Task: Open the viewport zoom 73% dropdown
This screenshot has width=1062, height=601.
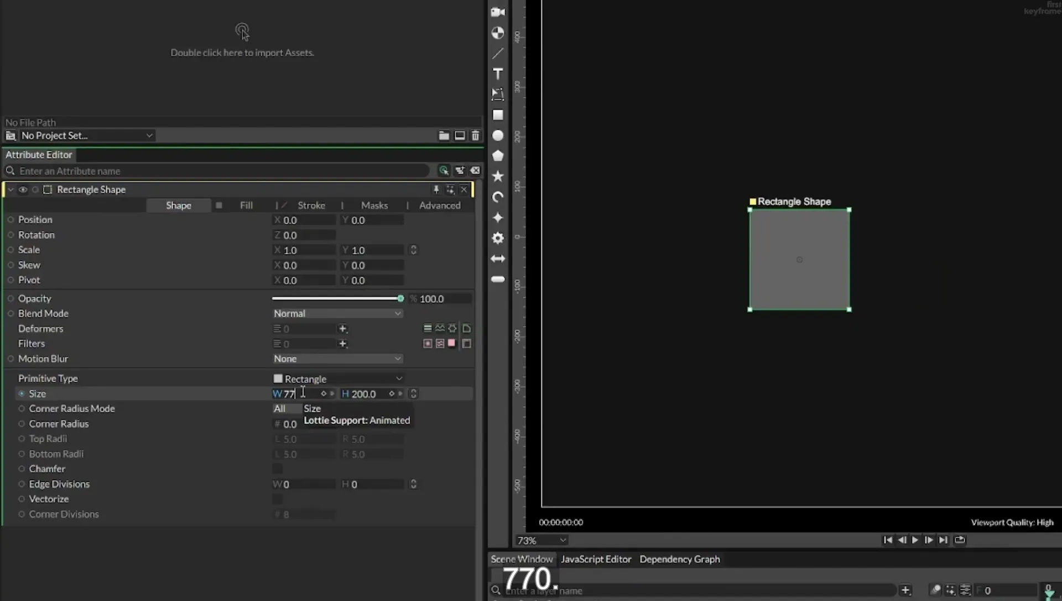Action: 542,540
